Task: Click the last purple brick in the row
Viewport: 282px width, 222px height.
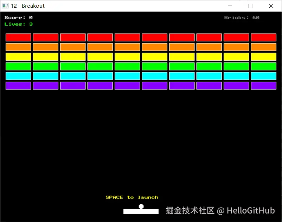Action: click(x=263, y=86)
